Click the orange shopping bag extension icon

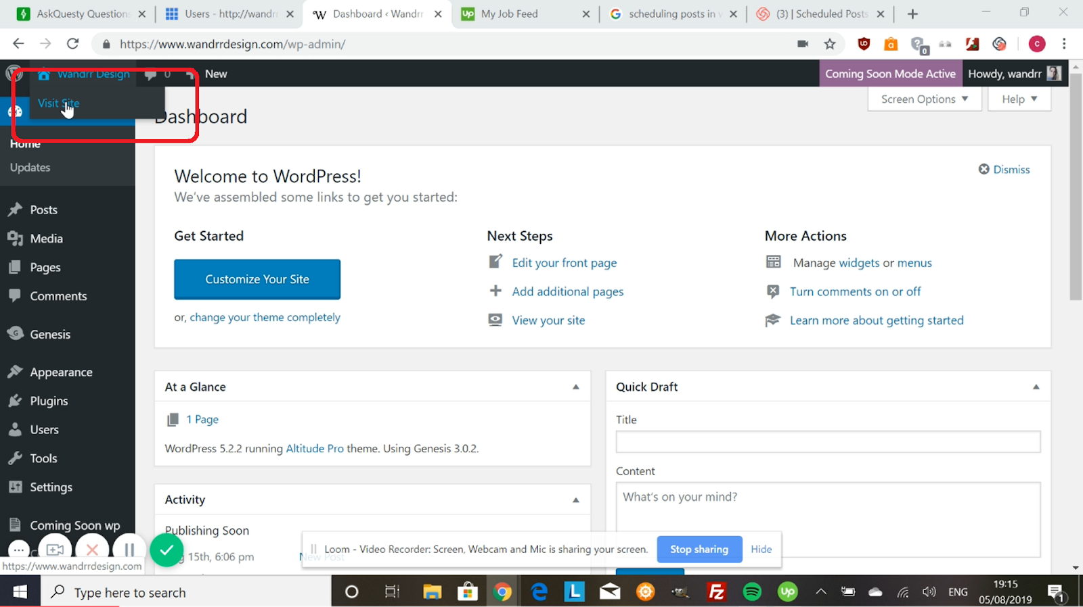[x=891, y=44]
